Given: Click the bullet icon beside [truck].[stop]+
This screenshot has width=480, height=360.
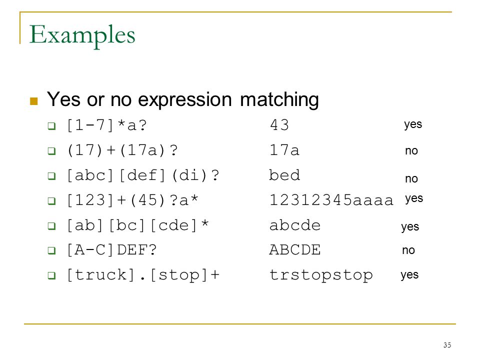Looking at the screenshot, I should tap(51, 275).
